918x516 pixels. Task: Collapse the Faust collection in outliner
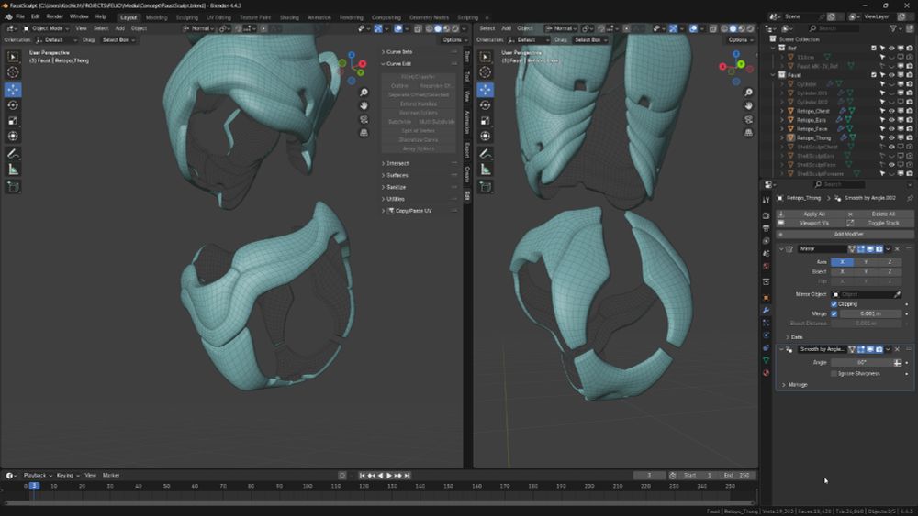[x=773, y=75]
